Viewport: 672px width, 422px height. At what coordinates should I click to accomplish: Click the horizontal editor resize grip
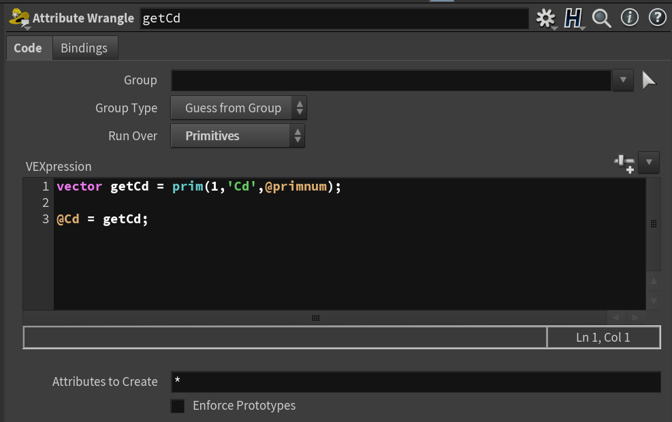(x=315, y=318)
